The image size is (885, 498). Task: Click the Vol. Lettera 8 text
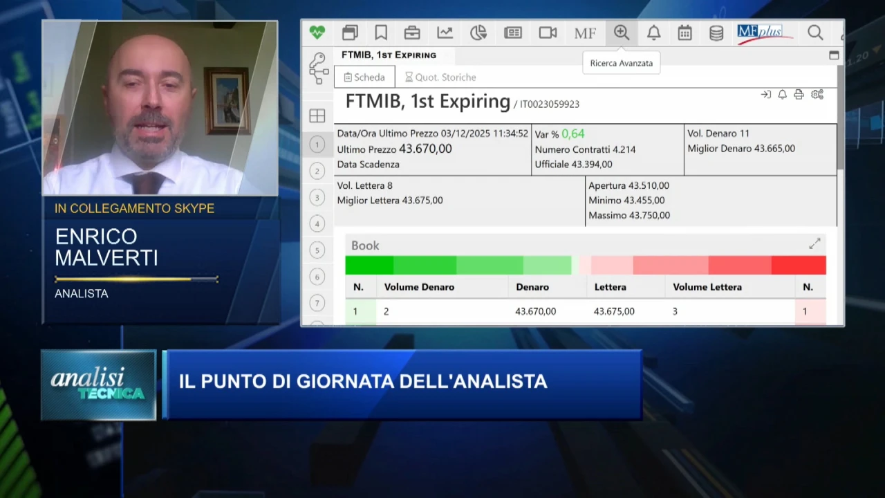coord(364,185)
